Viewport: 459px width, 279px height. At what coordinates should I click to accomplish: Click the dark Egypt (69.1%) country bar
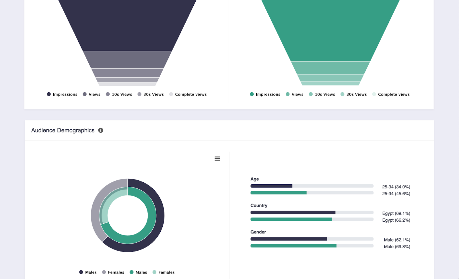293,212
